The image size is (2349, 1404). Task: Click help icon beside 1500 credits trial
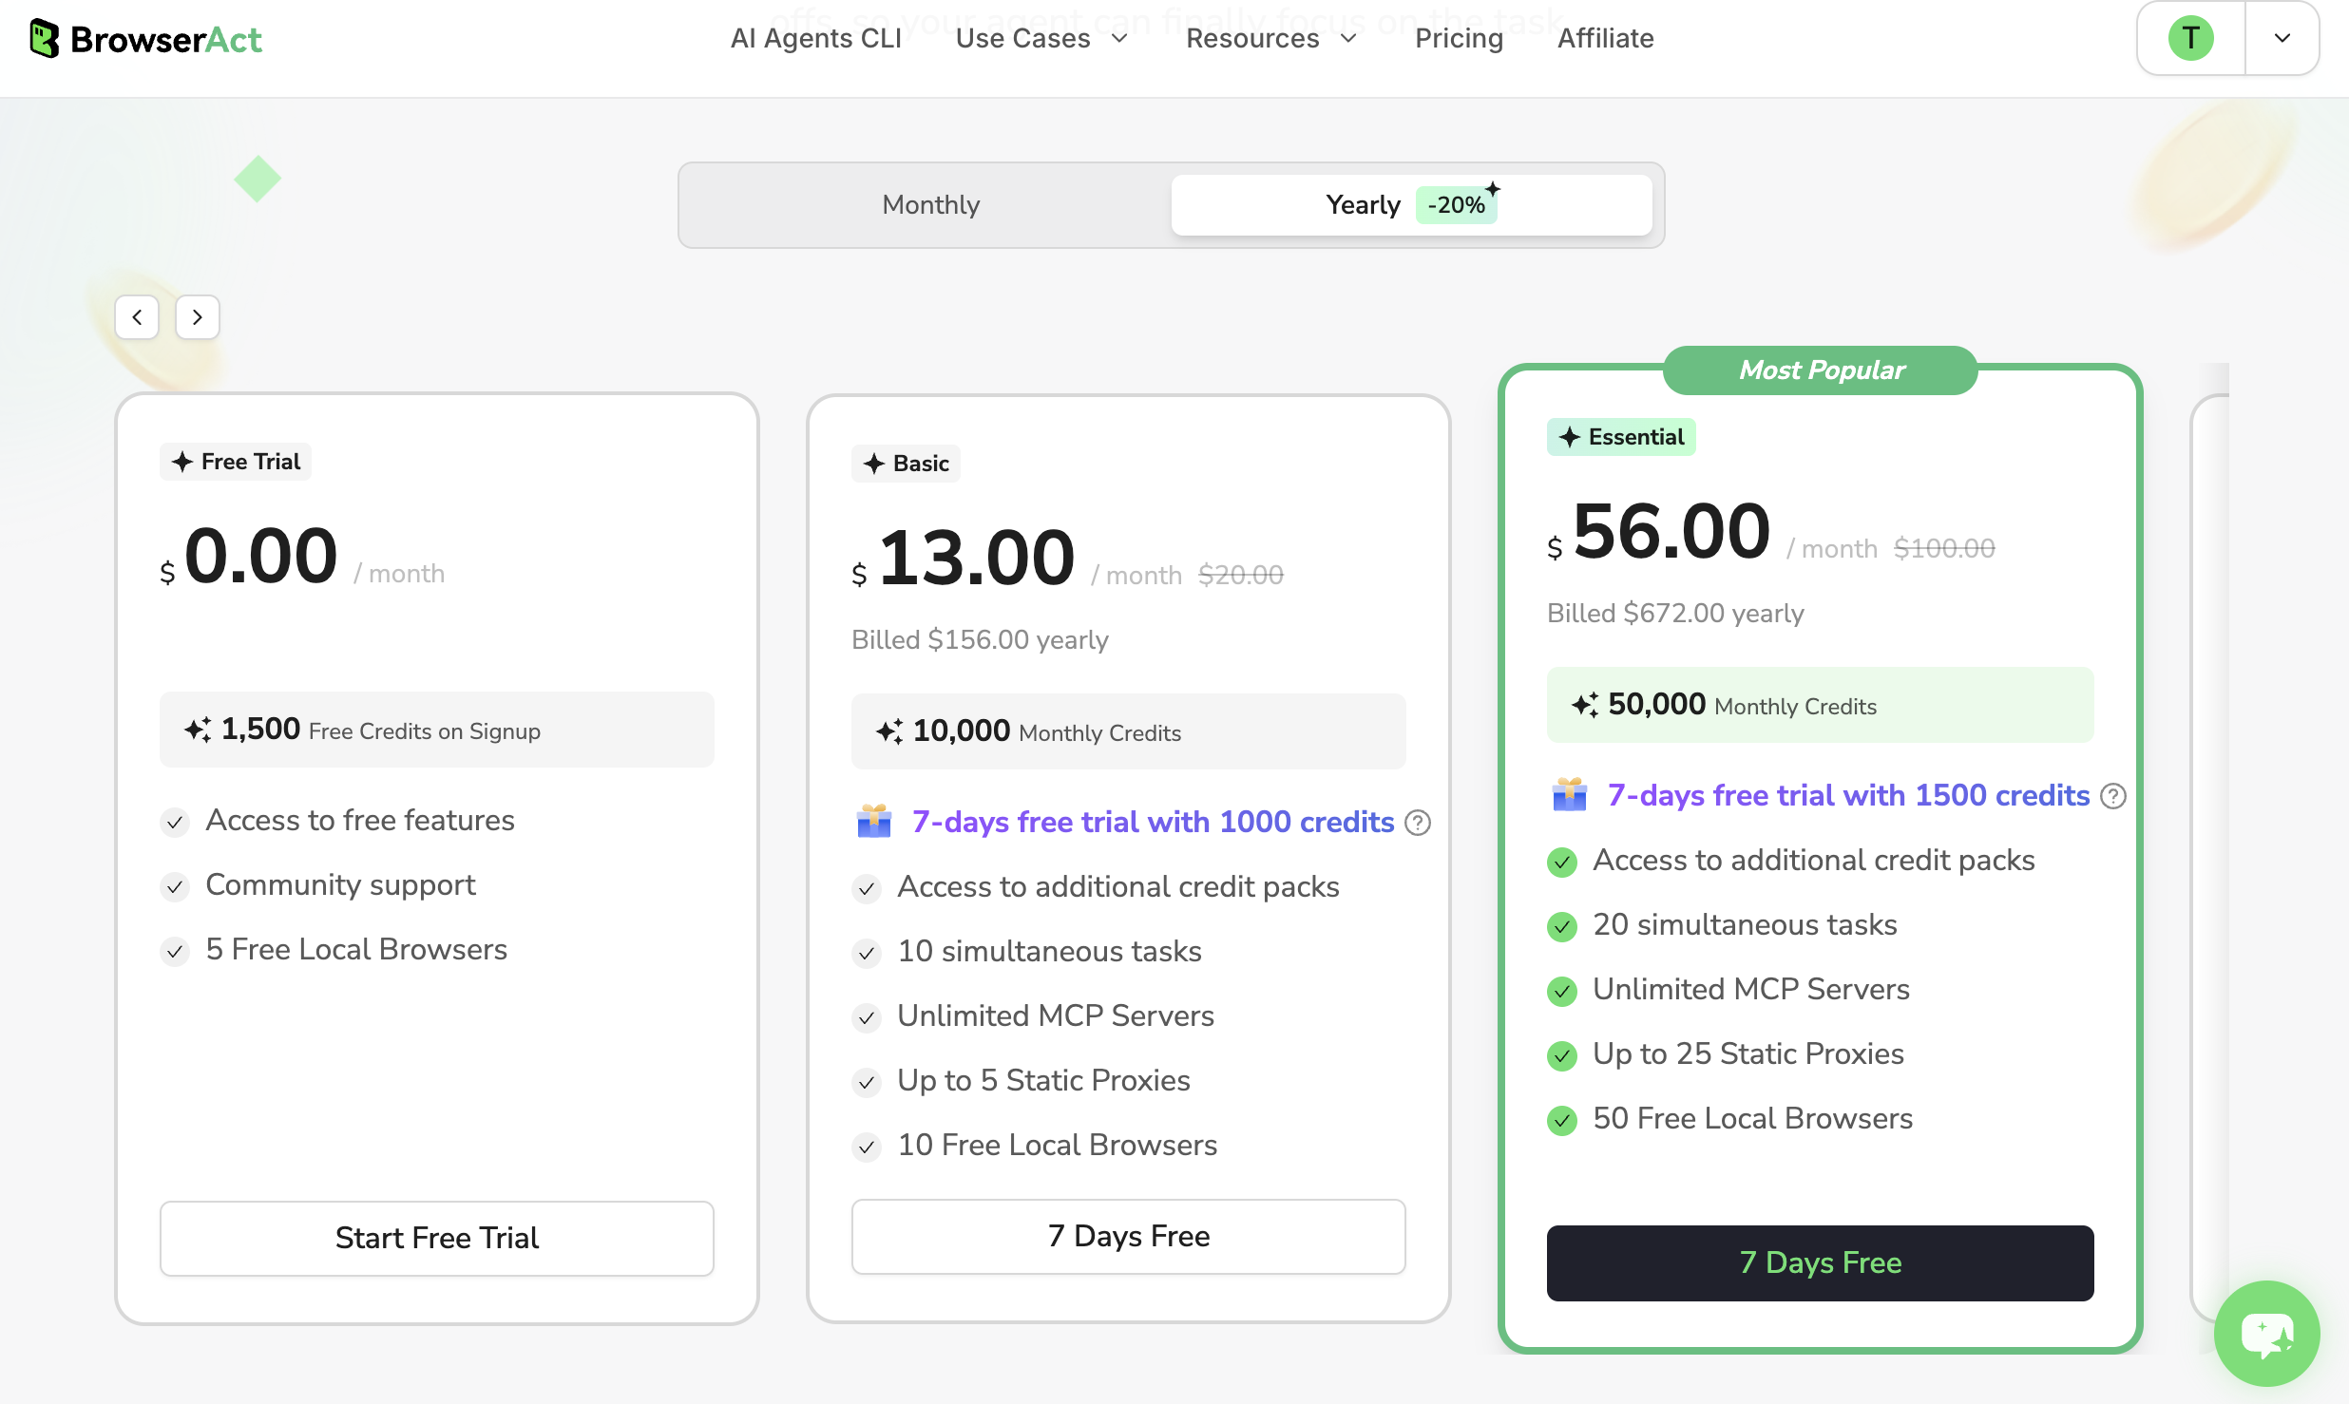[x=2113, y=796]
